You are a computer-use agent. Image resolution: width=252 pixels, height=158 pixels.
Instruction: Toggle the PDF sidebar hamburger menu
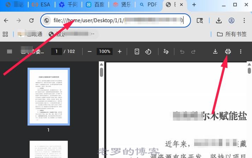coord(10,51)
